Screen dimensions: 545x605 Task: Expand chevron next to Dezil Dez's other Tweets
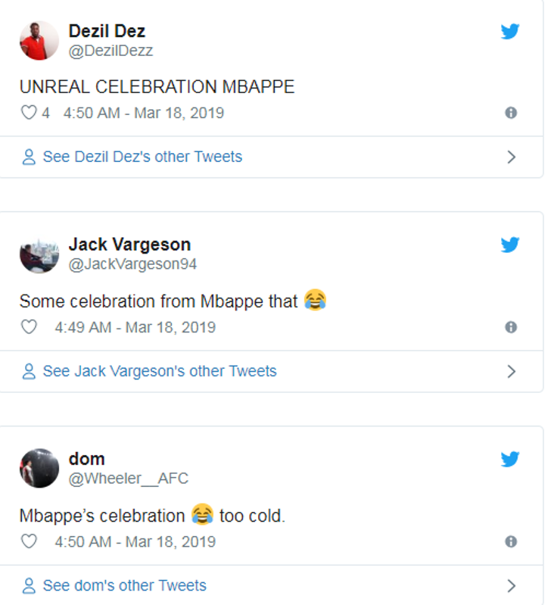(x=511, y=157)
